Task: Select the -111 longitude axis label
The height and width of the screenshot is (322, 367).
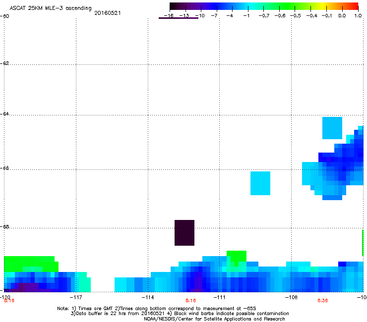Action: [x=219, y=297]
